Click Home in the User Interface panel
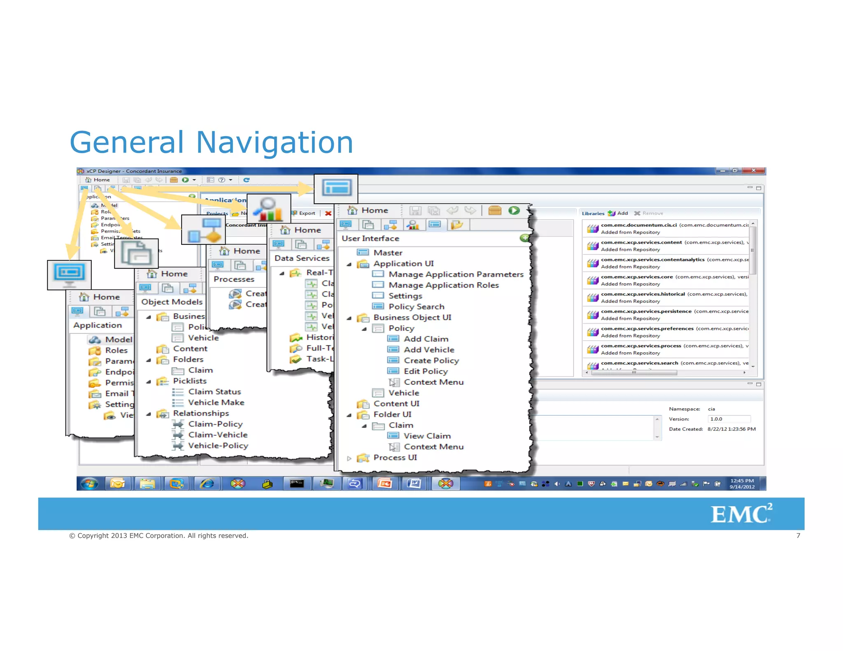The width and height of the screenshot is (843, 651). [368, 210]
